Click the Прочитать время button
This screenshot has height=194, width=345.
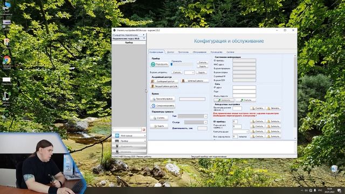[x=163, y=99]
